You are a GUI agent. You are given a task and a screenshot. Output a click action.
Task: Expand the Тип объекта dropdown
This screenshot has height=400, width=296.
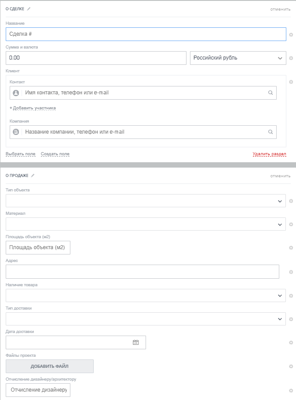point(146,201)
